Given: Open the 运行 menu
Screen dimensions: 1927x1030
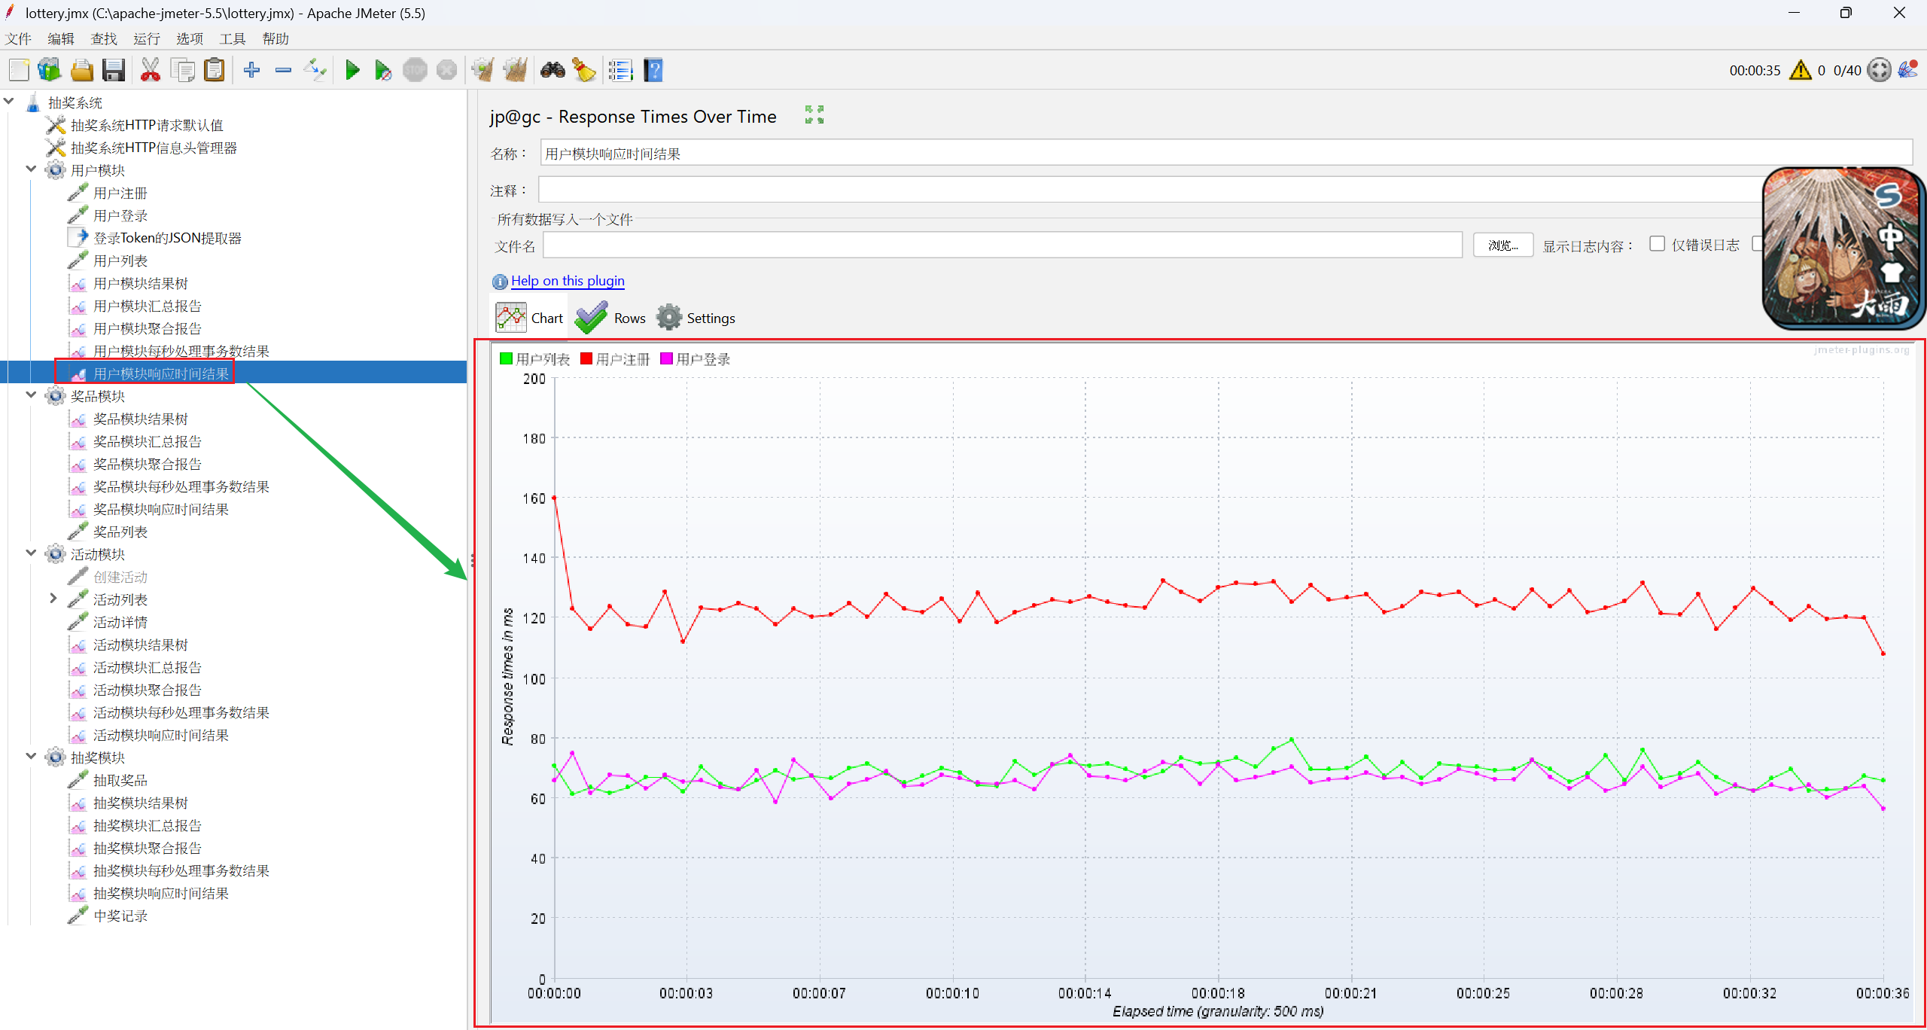Looking at the screenshot, I should coord(146,38).
